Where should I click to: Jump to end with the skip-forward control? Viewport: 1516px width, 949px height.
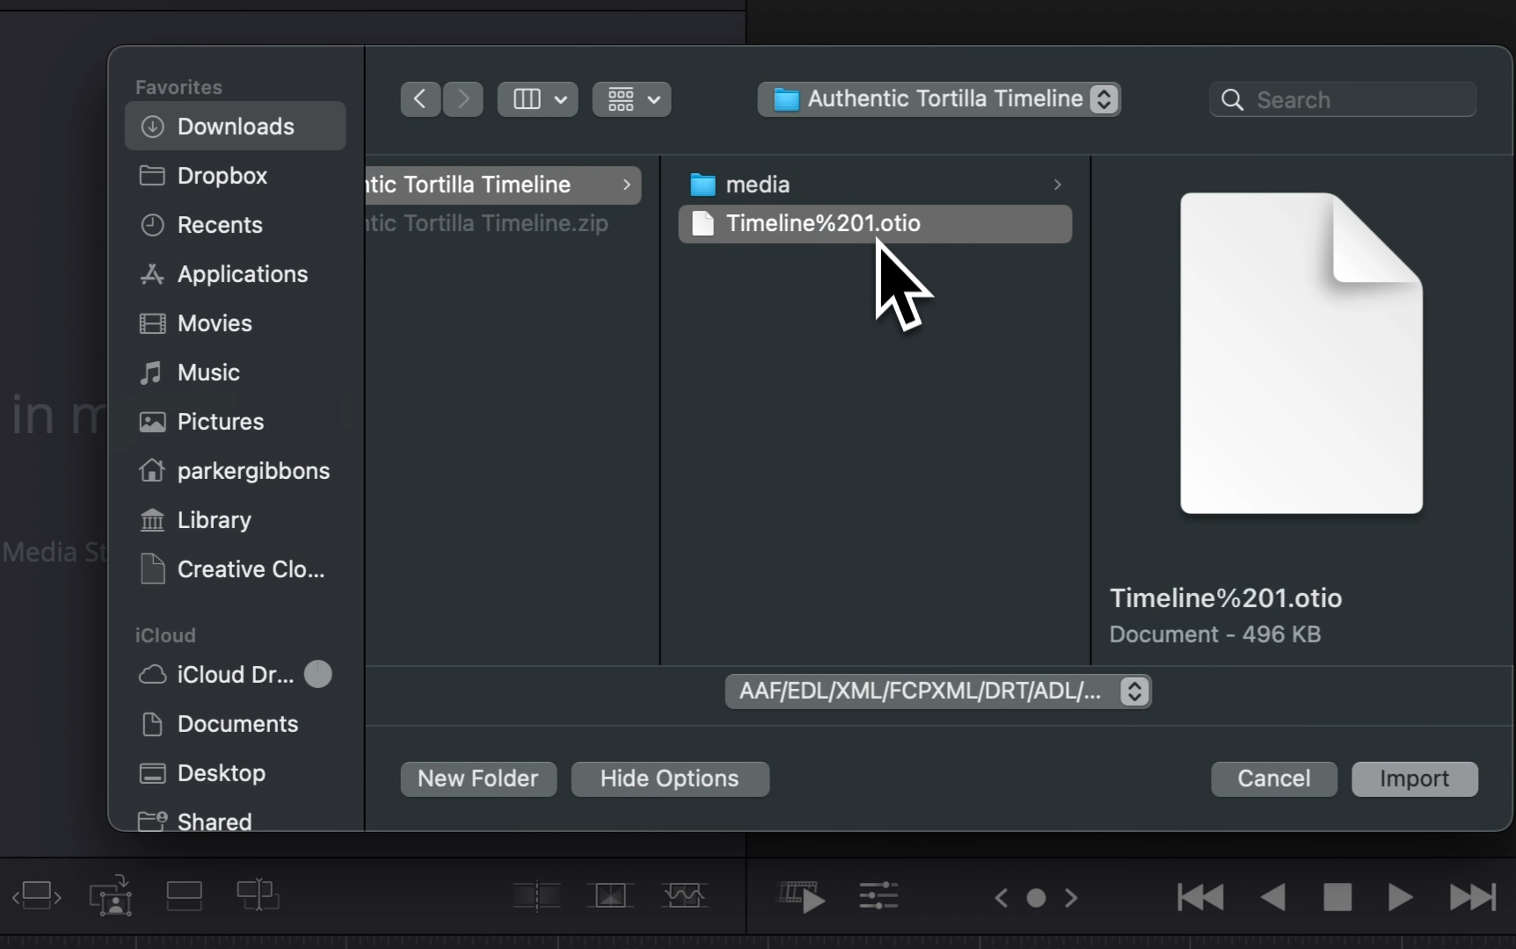coord(1473,897)
